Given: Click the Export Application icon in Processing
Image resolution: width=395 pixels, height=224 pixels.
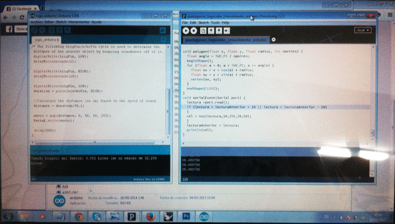Looking at the screenshot, I should point(227,30).
